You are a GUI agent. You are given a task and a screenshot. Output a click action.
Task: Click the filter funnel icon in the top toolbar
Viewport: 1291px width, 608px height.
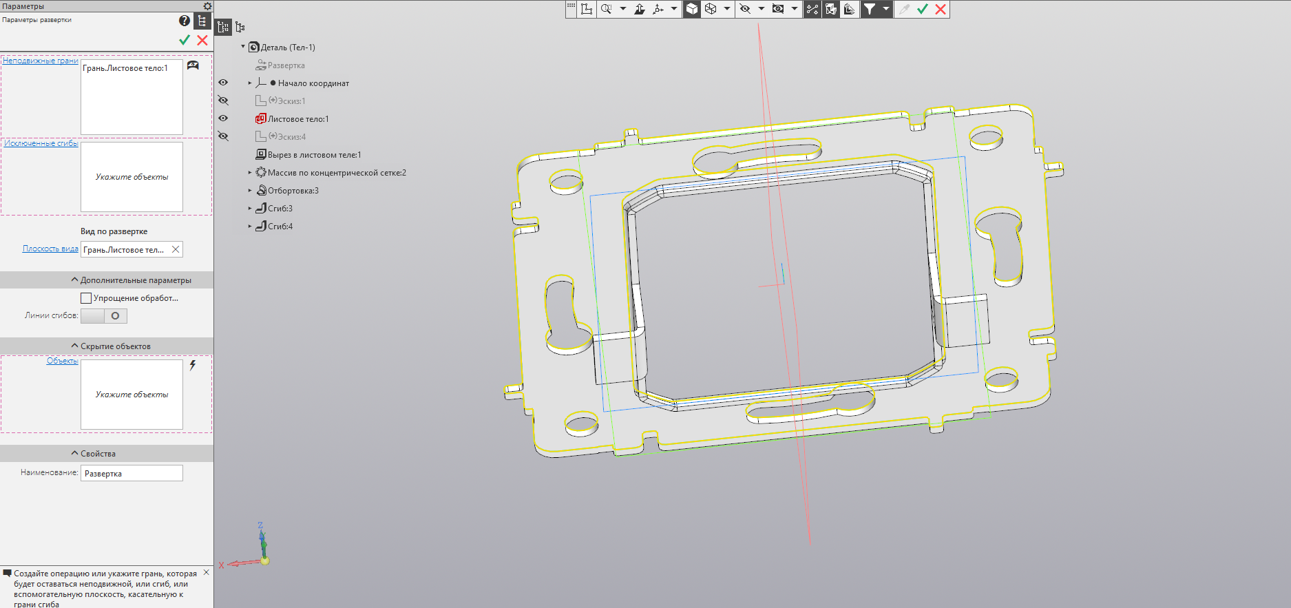tap(870, 9)
